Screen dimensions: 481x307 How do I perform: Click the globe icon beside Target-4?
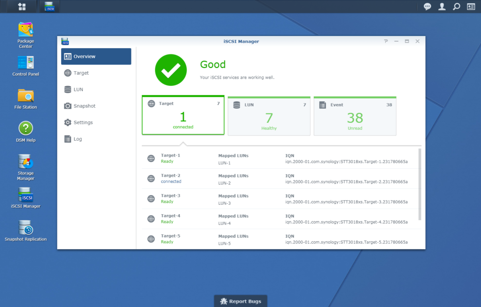[x=151, y=219]
